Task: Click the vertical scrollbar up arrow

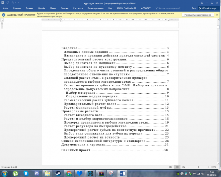Action: [x=218, y=20]
